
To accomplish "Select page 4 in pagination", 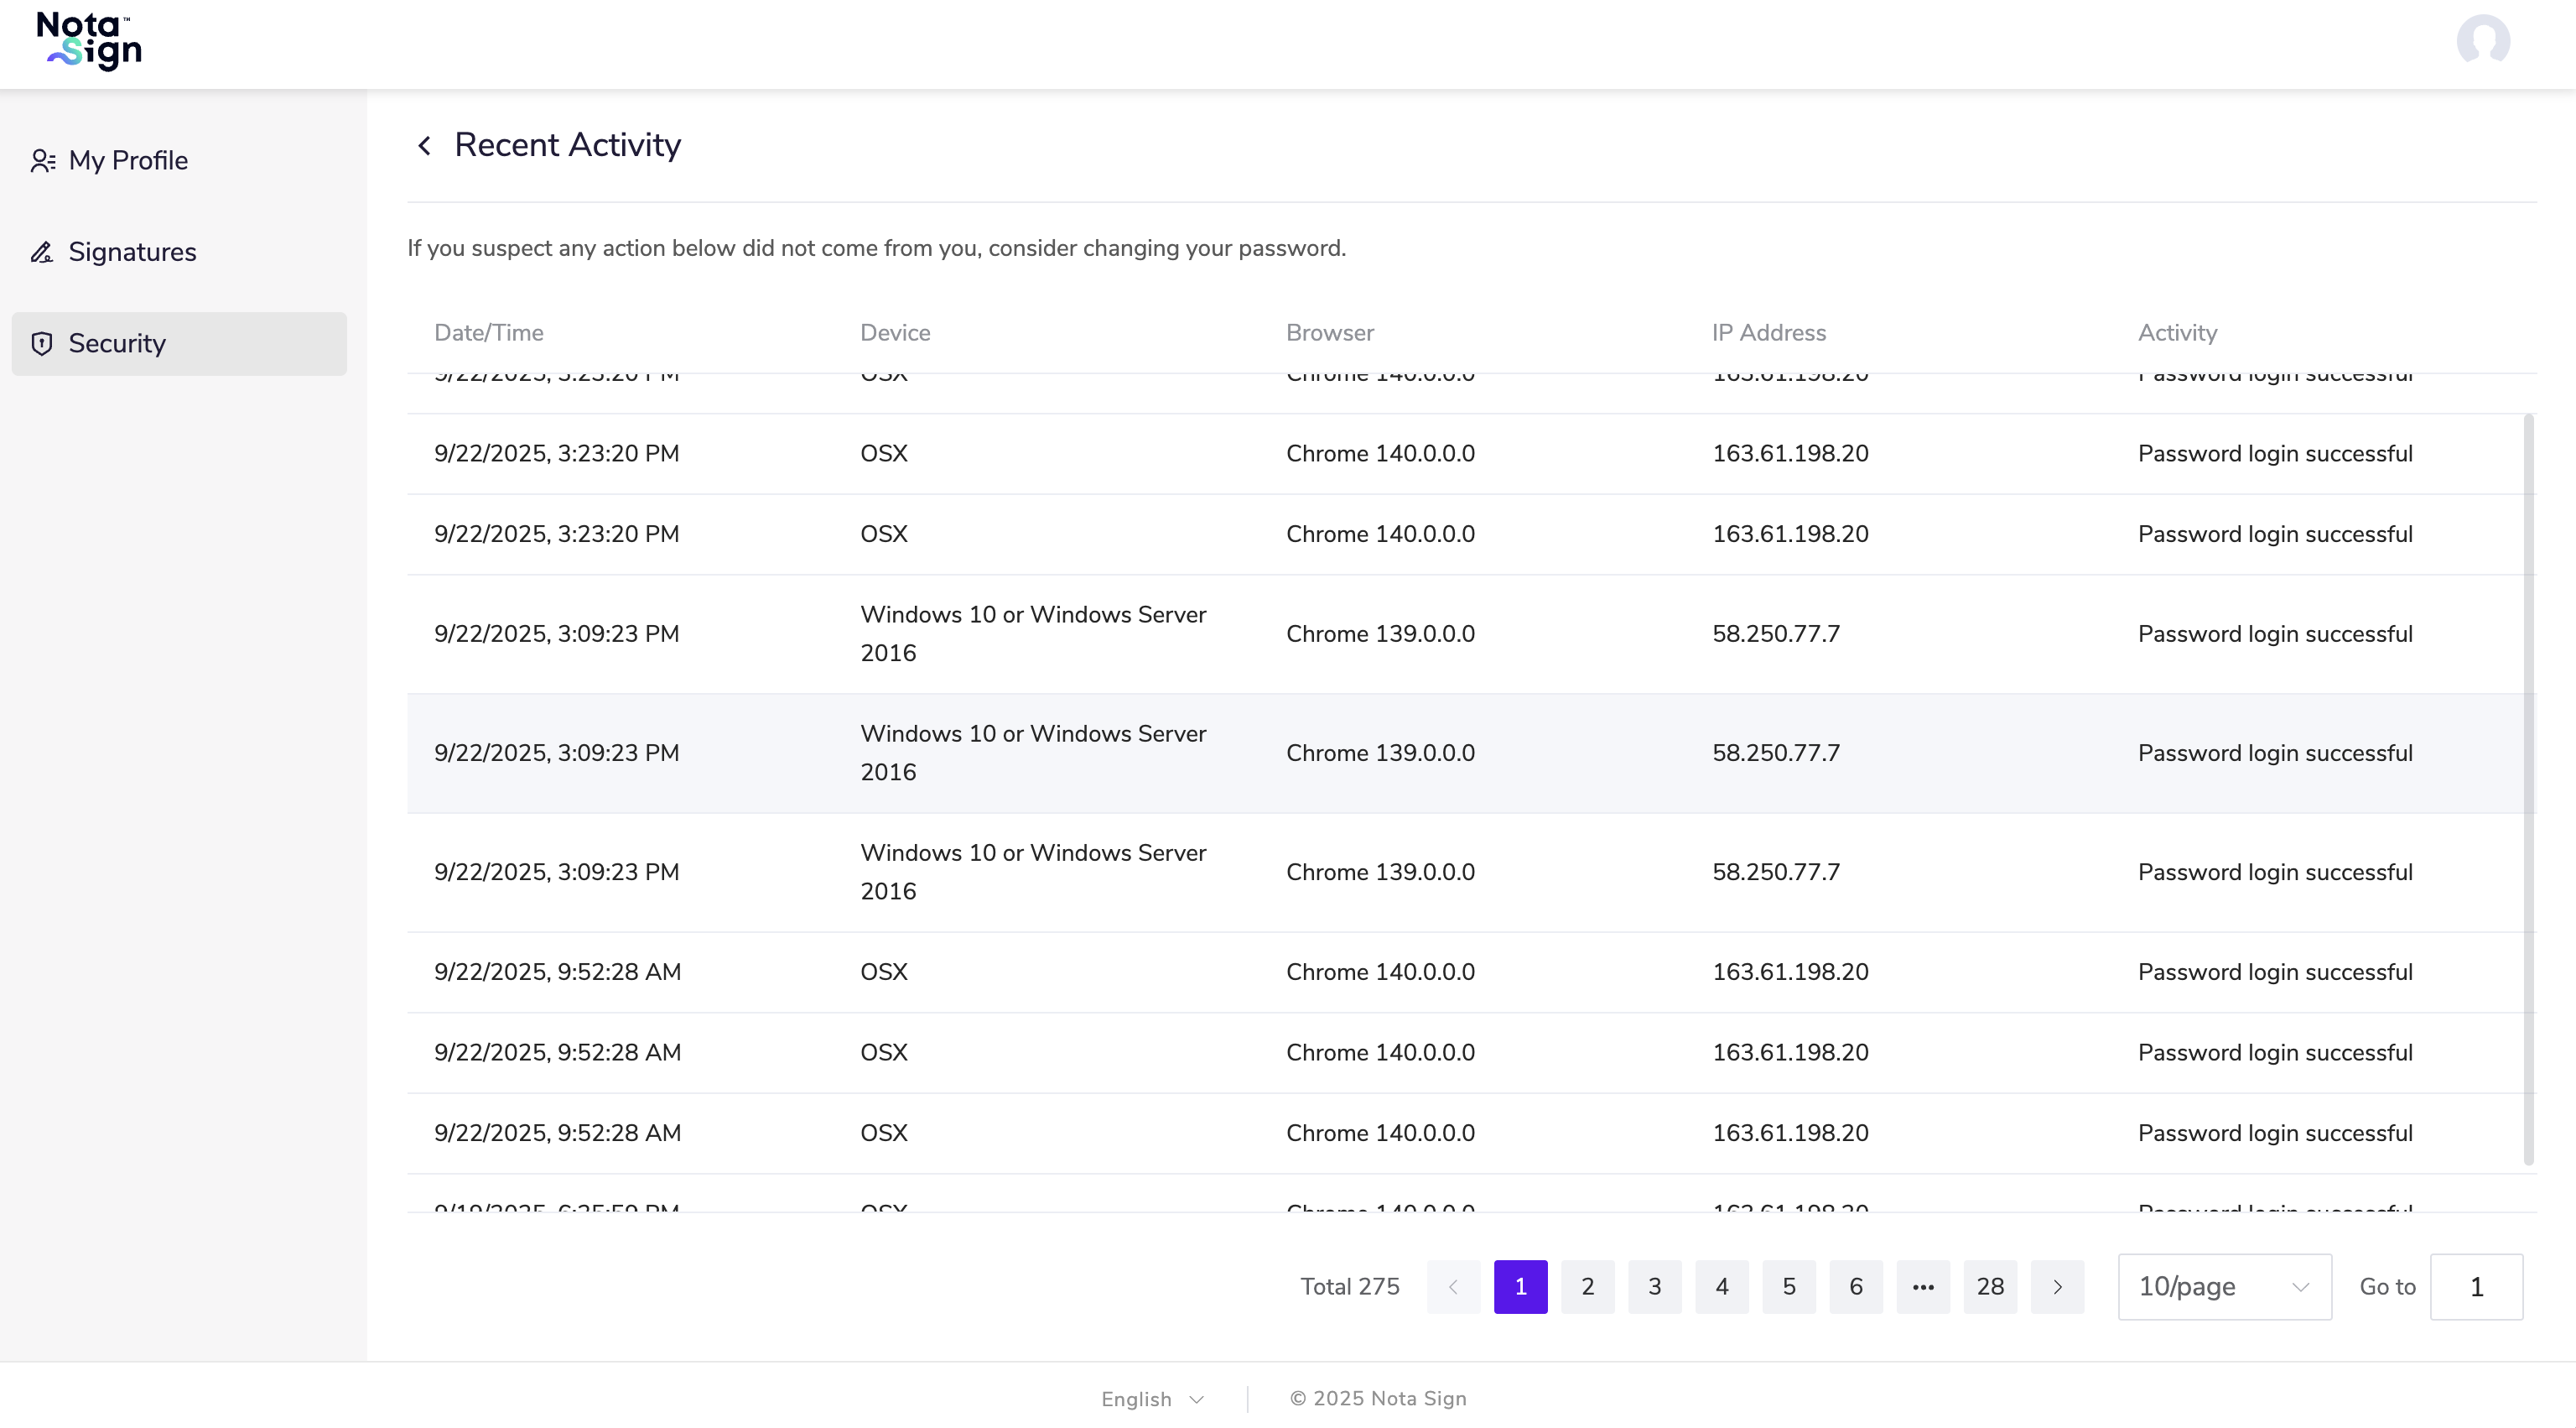I will pos(1722,1287).
